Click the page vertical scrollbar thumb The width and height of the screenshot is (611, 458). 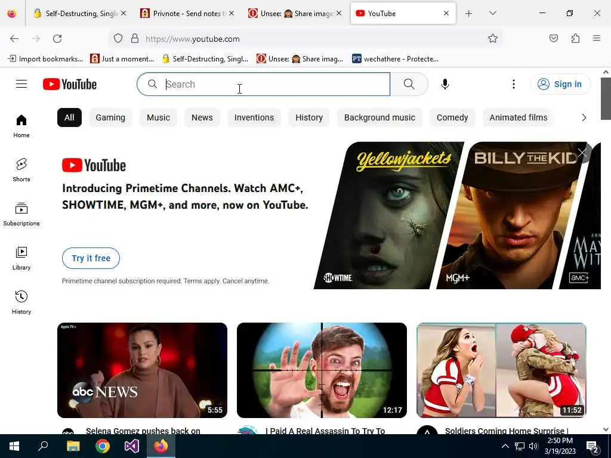[x=606, y=98]
